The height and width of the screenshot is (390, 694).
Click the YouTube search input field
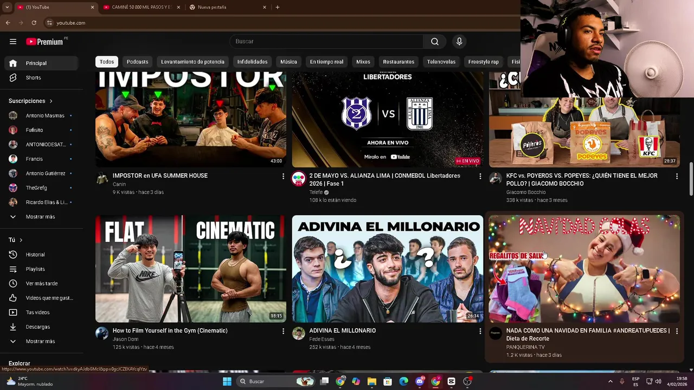[x=326, y=42]
